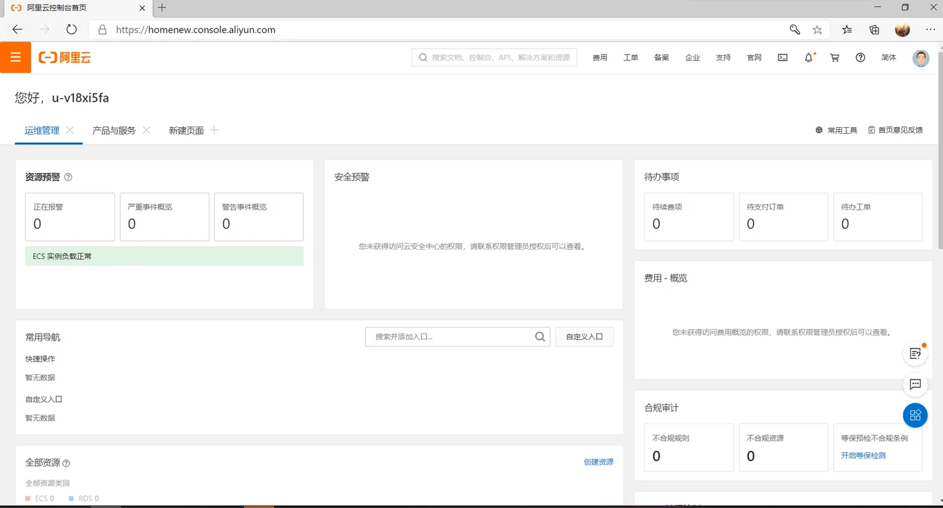This screenshot has width=943, height=508.
Task: Open a new browser tab
Action: (162, 8)
